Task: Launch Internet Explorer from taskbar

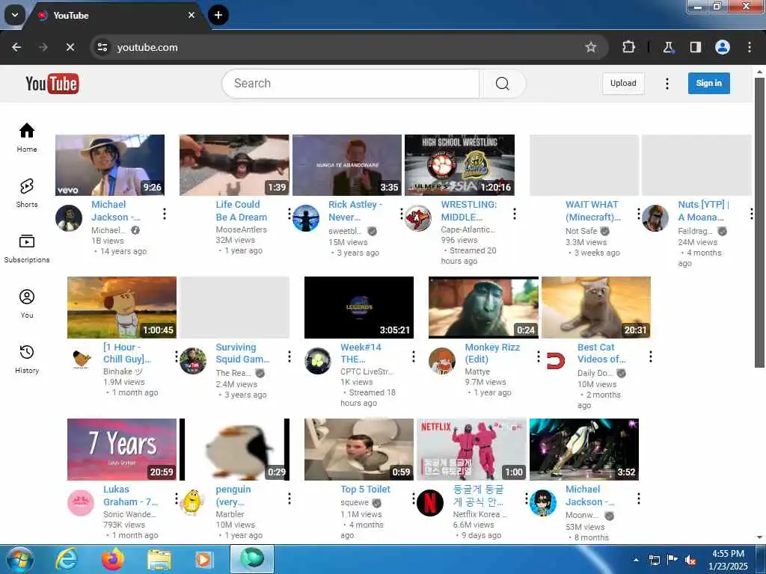Action: tap(67, 559)
